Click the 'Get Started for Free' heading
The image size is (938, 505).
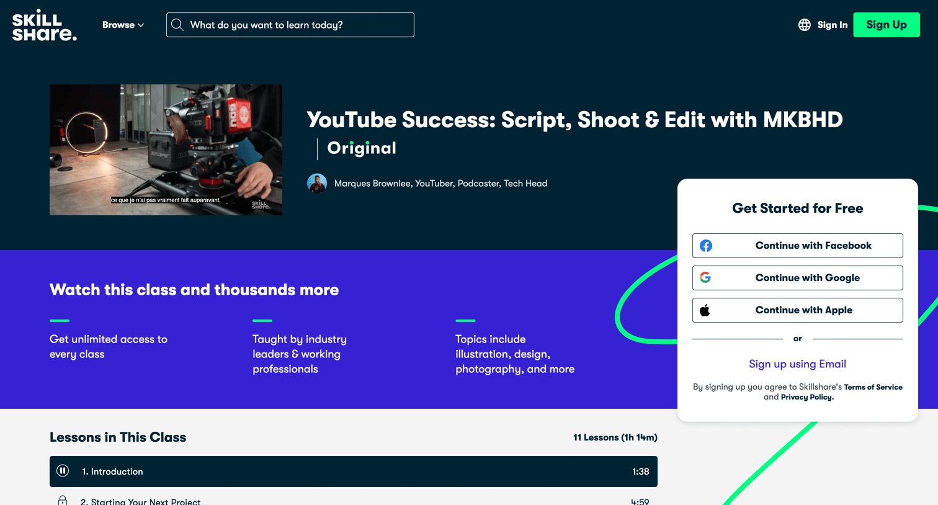pyautogui.click(x=798, y=208)
